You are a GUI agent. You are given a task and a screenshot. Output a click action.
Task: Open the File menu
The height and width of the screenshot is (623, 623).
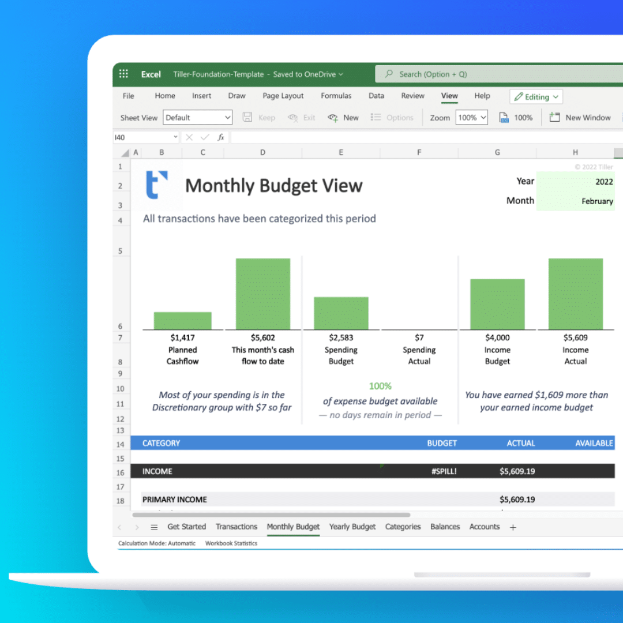point(128,96)
